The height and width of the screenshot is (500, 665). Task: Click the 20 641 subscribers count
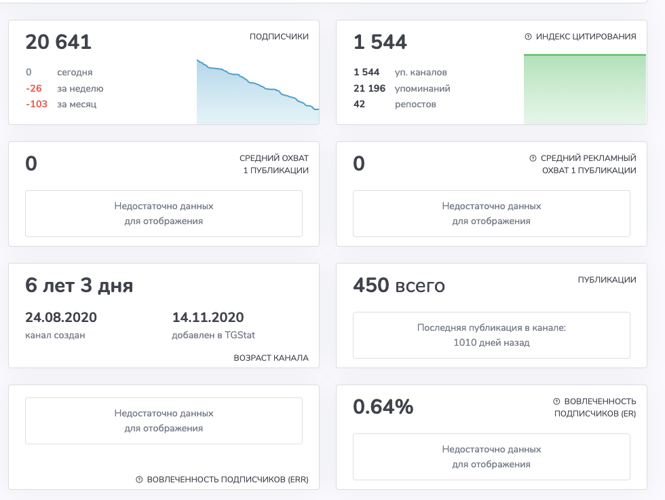pyautogui.click(x=58, y=42)
